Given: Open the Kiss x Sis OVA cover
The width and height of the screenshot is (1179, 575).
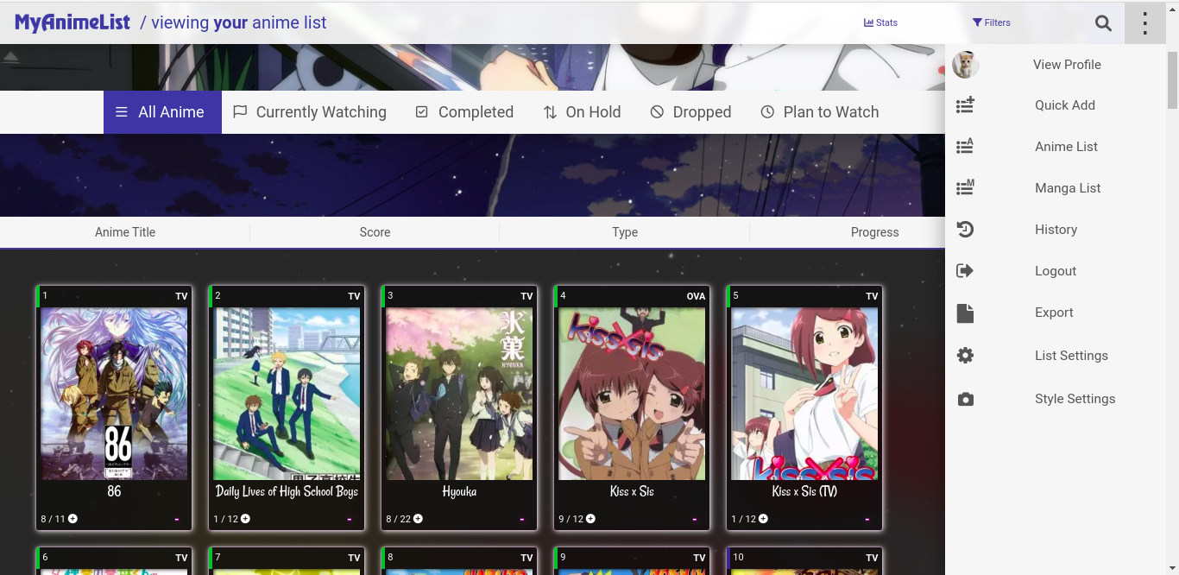Looking at the screenshot, I should 632,394.
